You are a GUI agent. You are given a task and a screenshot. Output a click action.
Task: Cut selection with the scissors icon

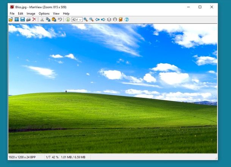pos(42,20)
